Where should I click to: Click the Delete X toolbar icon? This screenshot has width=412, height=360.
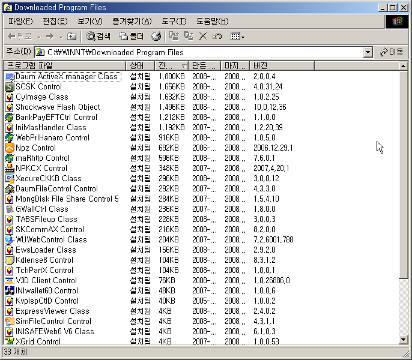pos(202,36)
